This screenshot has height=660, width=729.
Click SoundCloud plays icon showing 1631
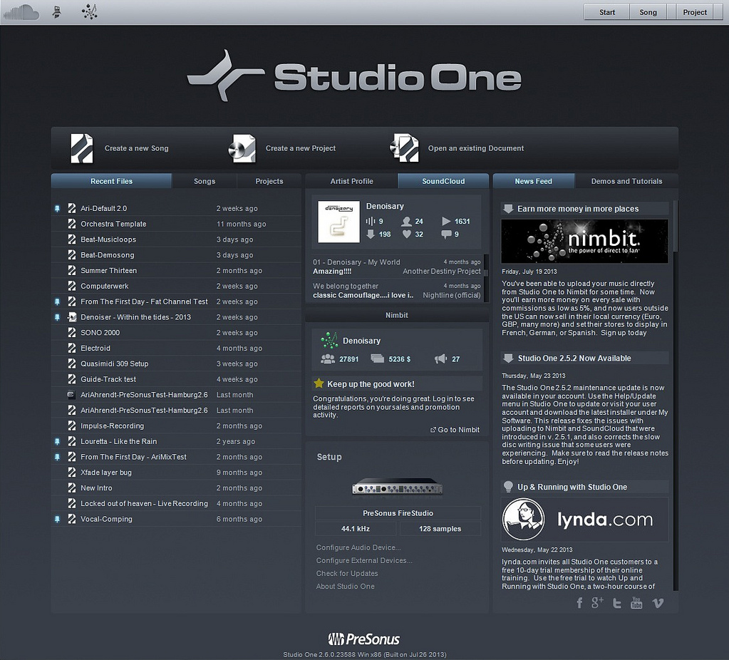pos(446,222)
